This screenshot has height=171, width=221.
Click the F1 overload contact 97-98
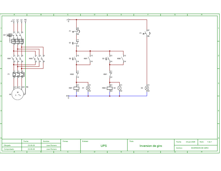(146, 33)
